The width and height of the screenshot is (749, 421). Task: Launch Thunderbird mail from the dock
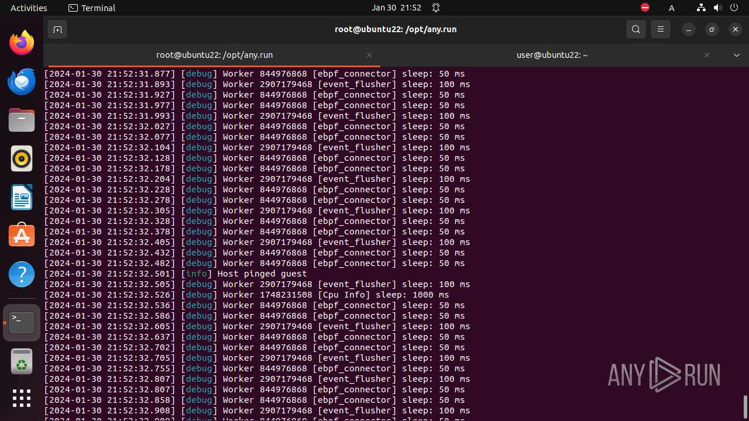[x=22, y=81]
